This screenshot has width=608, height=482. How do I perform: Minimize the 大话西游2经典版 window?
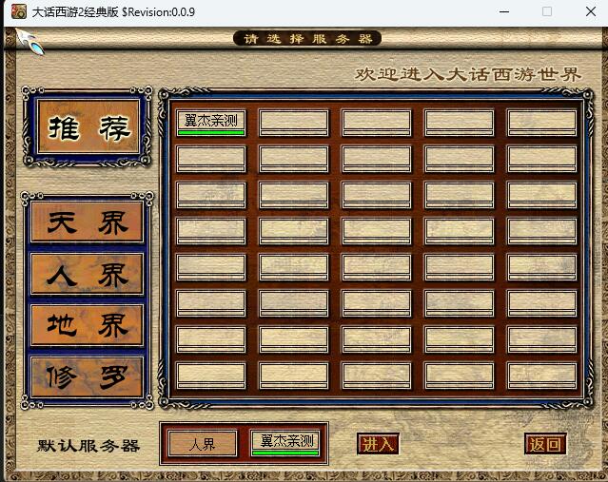(x=504, y=11)
